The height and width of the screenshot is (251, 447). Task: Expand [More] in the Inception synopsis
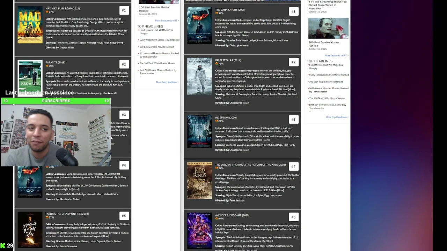coord(266,140)
